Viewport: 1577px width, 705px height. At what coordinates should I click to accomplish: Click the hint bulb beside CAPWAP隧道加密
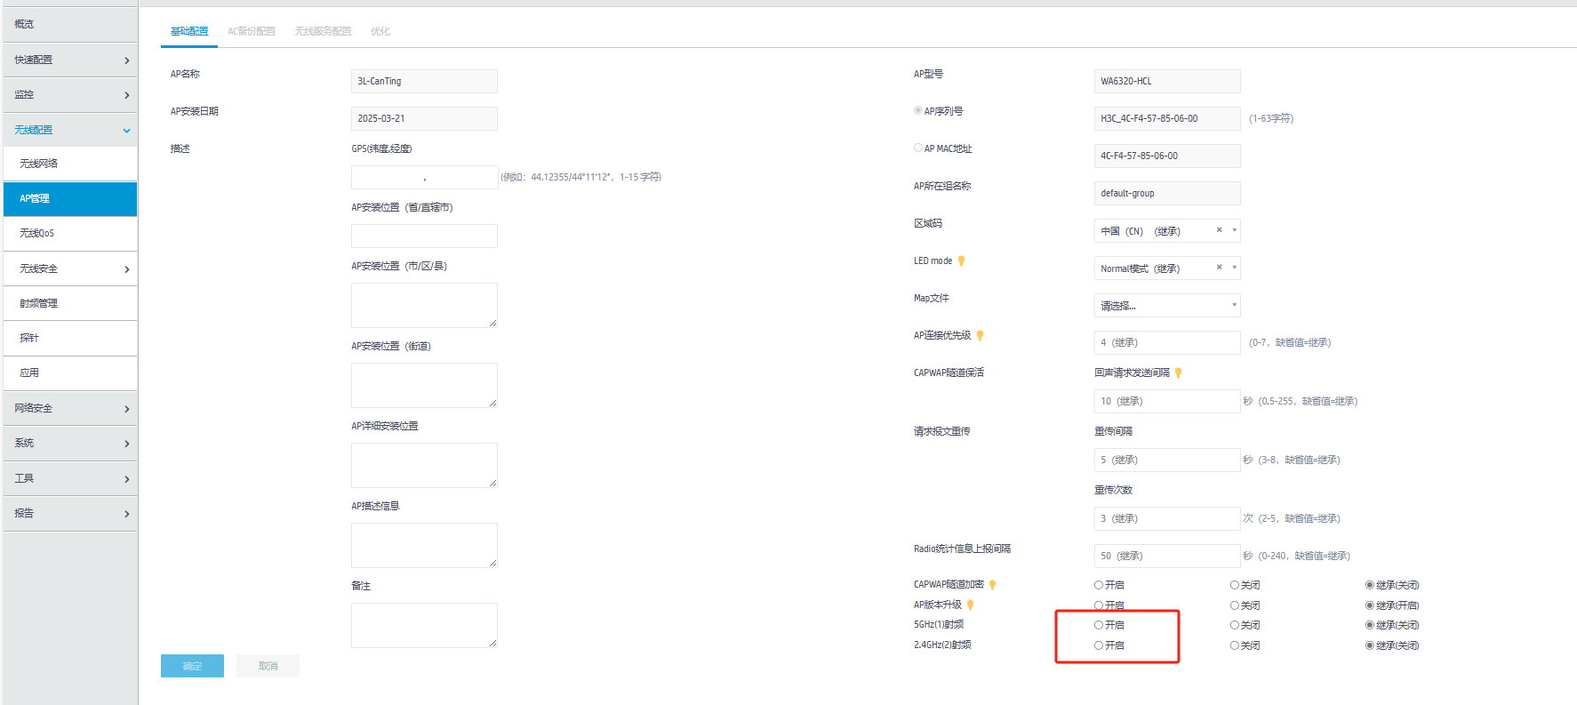pos(993,585)
